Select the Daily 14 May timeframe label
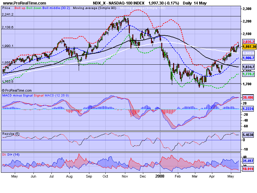 [195, 3]
